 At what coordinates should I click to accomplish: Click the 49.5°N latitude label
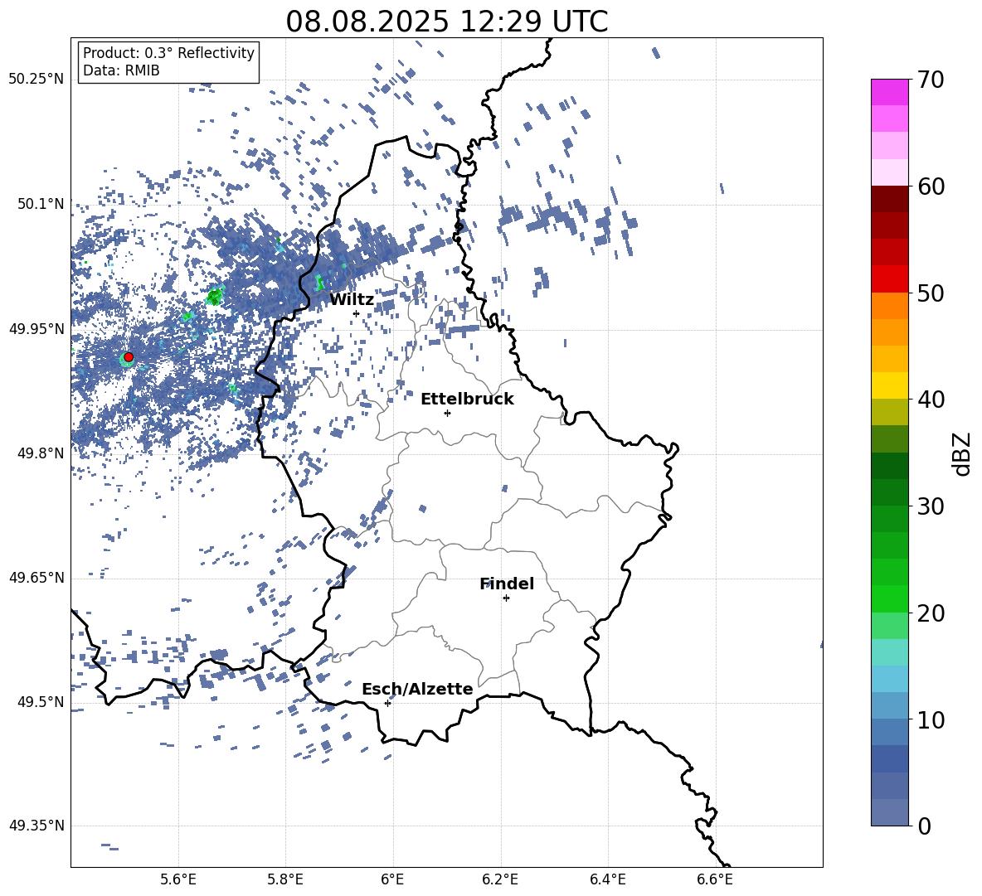(x=41, y=701)
